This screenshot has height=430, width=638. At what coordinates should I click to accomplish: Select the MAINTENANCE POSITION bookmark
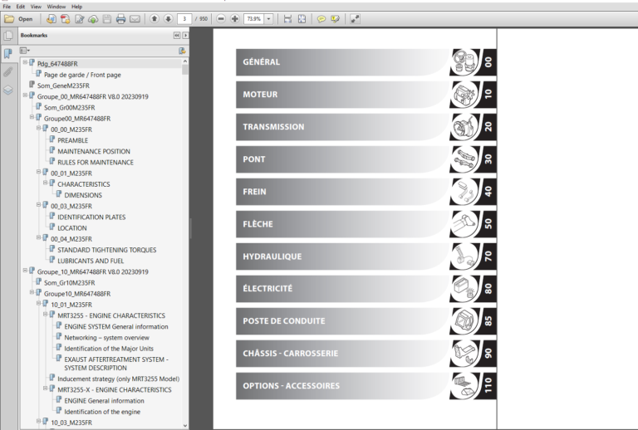(x=94, y=151)
